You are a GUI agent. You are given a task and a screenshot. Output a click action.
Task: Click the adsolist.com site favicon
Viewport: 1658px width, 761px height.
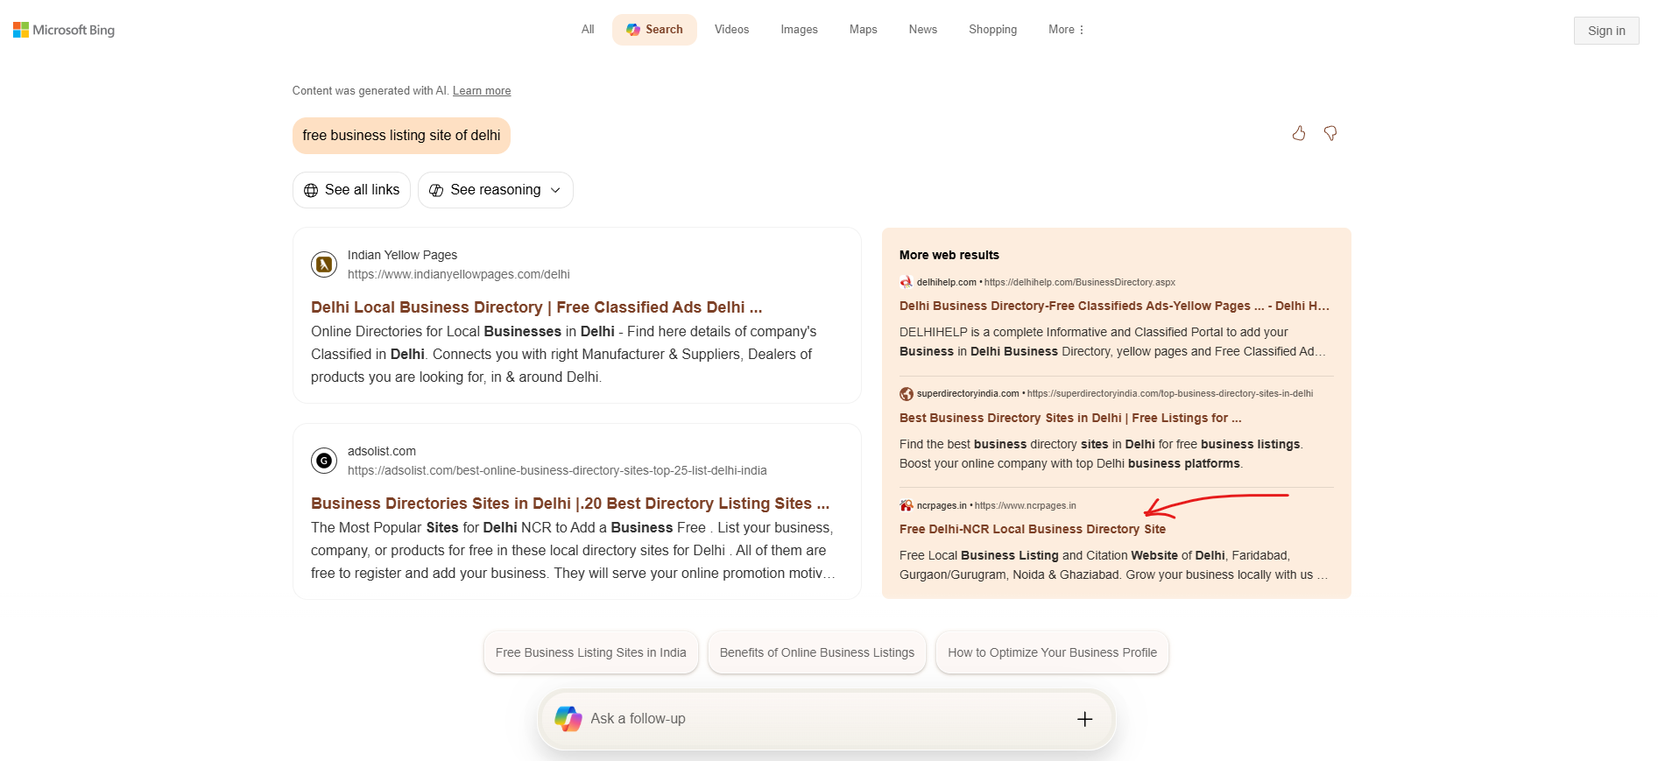pyautogui.click(x=324, y=460)
